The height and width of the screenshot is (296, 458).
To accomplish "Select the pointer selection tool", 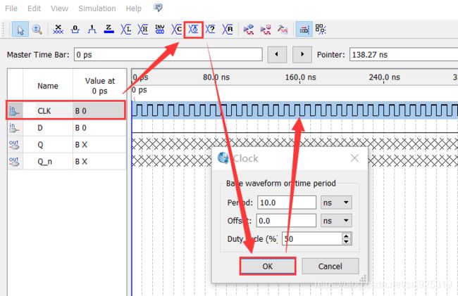I will click(x=20, y=29).
